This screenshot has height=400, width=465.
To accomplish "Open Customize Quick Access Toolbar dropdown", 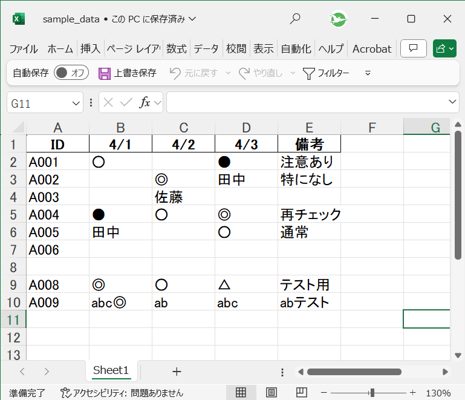I will click(368, 73).
